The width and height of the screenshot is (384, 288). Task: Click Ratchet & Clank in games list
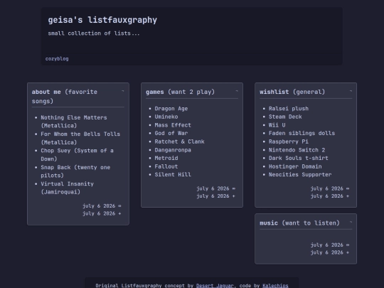[x=179, y=142]
